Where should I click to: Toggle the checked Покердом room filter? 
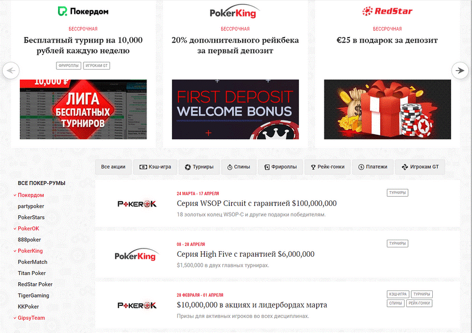click(x=29, y=195)
